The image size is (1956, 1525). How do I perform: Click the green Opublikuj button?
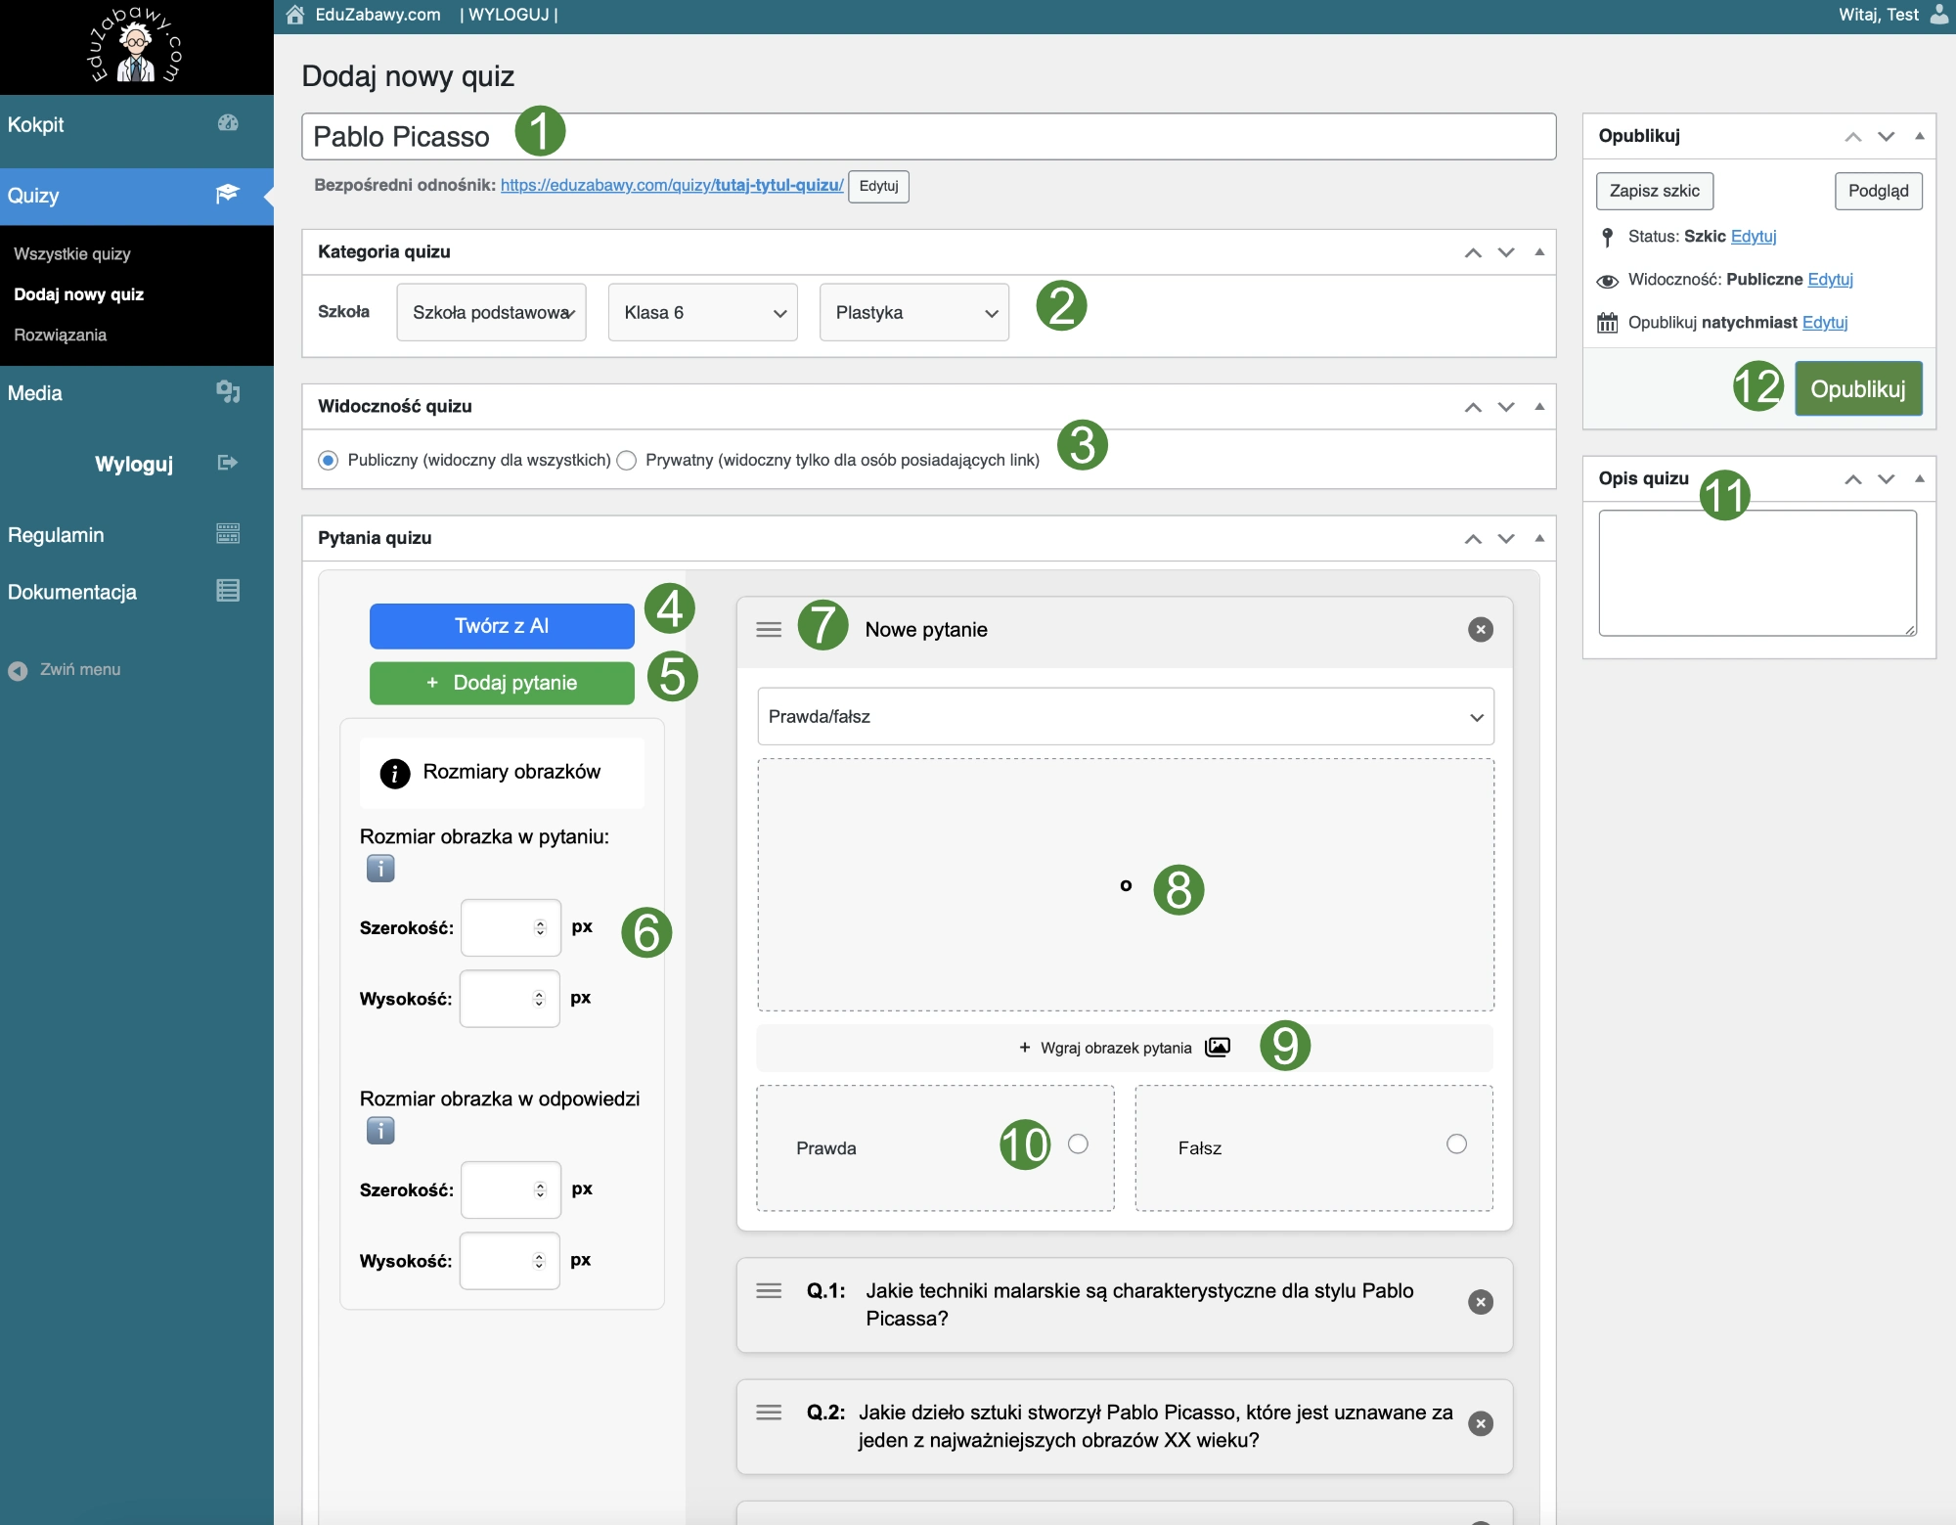click(x=1857, y=389)
